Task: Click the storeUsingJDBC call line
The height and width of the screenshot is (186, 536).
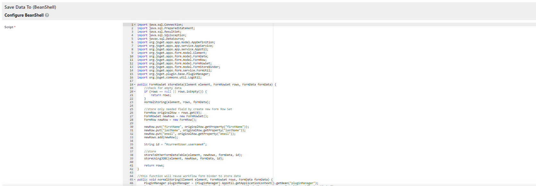Action: [x=183, y=158]
